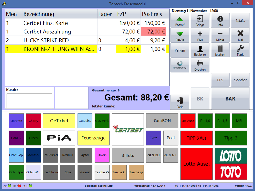
Task: Click the green Tipp 3 tile
Action: (x=231, y=138)
